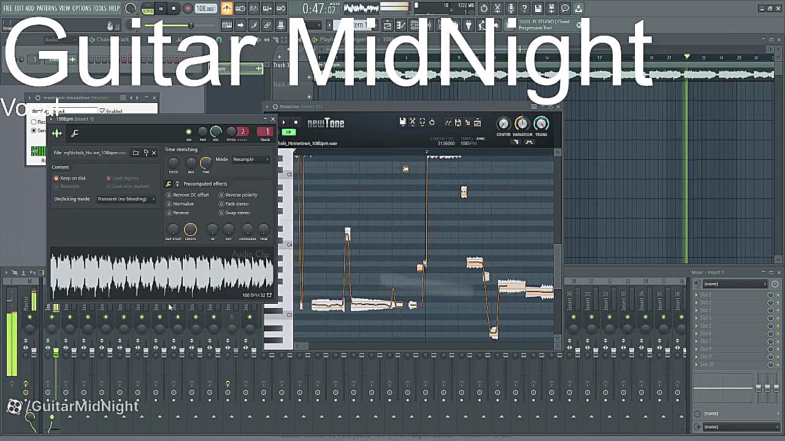Enable Fade stereo
This screenshot has width=785, height=441.
pyautogui.click(x=234, y=204)
